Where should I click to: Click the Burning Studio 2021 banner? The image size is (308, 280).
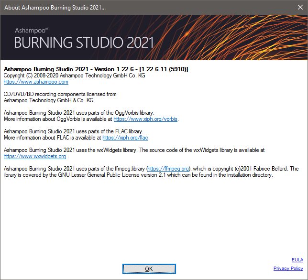click(x=154, y=37)
